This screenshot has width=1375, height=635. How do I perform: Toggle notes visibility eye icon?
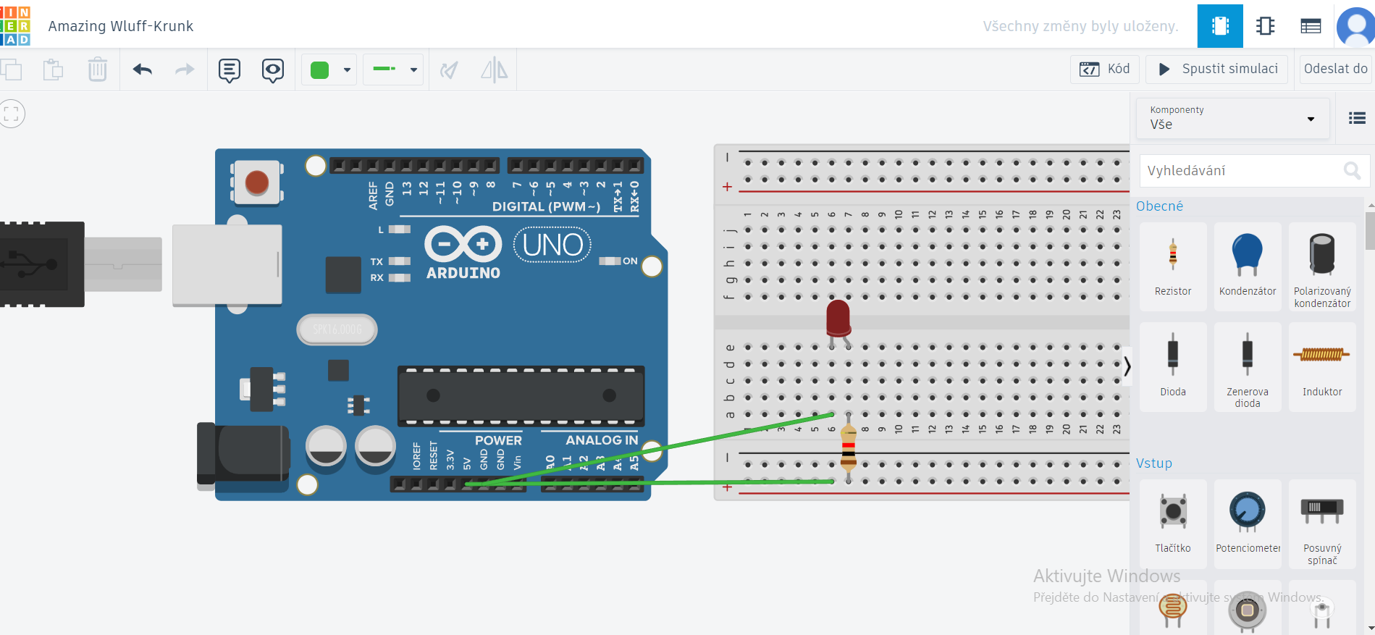(273, 70)
